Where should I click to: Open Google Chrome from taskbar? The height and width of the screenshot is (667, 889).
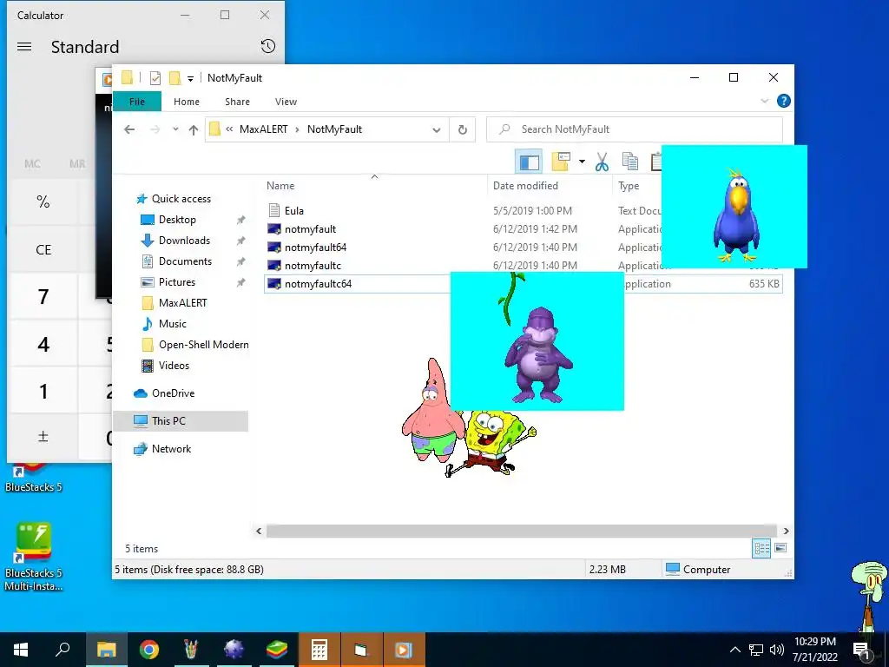click(149, 650)
